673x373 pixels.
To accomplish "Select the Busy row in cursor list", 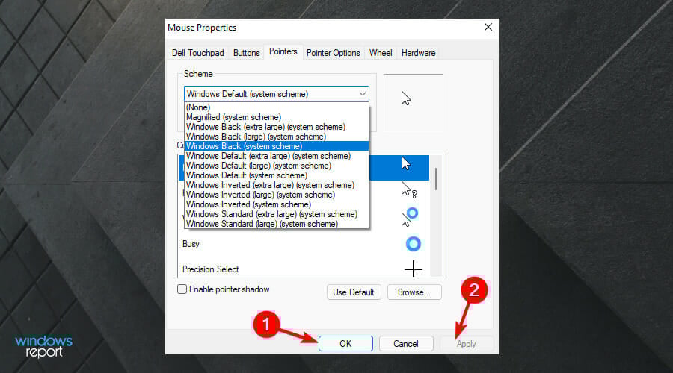I will (x=304, y=244).
